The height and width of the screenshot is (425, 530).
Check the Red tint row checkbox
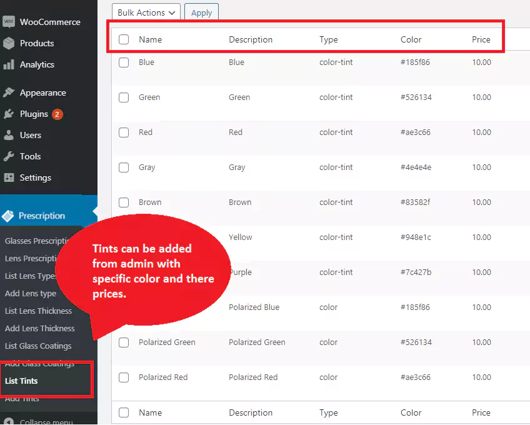pyautogui.click(x=124, y=132)
